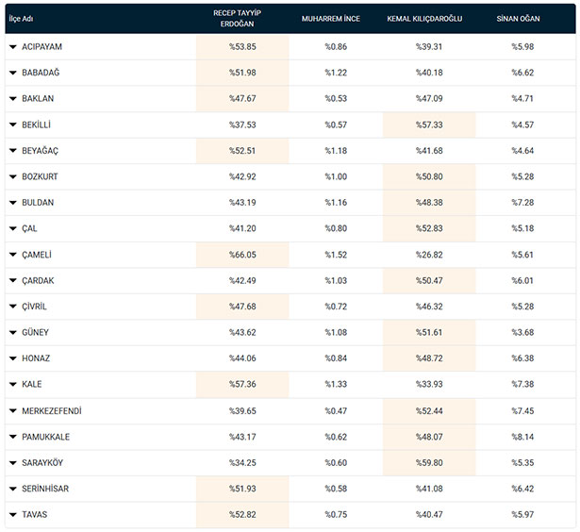Expand the BEYAĞAÇ row arrow
Image resolution: width=580 pixels, height=532 pixels.
tap(13, 151)
